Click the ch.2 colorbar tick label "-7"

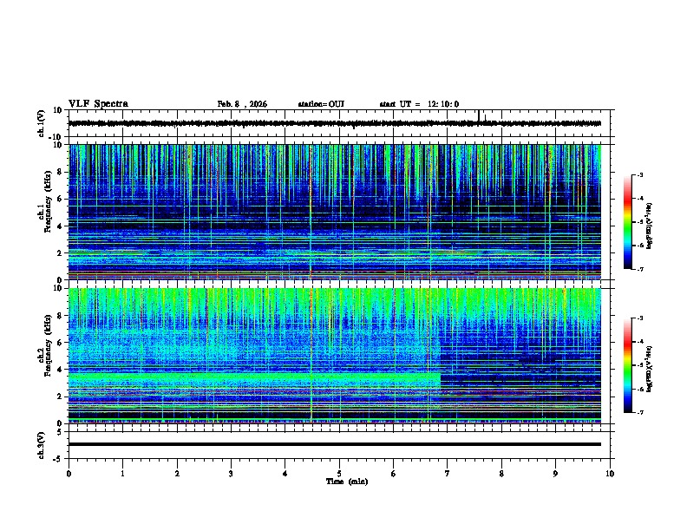[639, 412]
